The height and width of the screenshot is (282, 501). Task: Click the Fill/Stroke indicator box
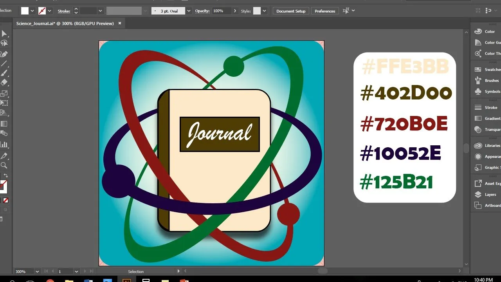(x=3, y=186)
